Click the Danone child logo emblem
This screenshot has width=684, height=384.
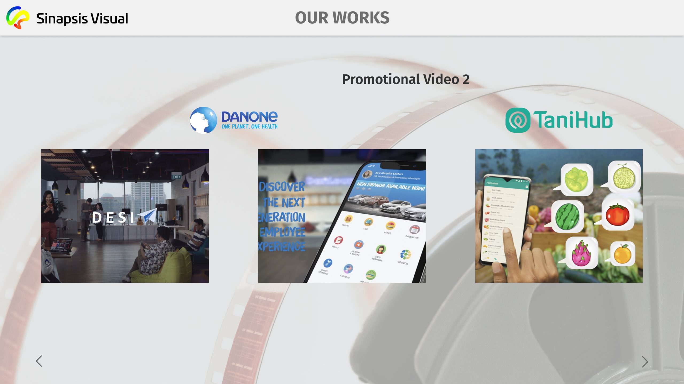[x=203, y=120]
